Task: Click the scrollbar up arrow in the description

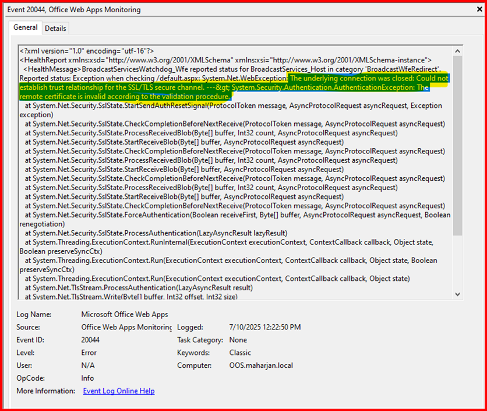Action: tap(457, 50)
